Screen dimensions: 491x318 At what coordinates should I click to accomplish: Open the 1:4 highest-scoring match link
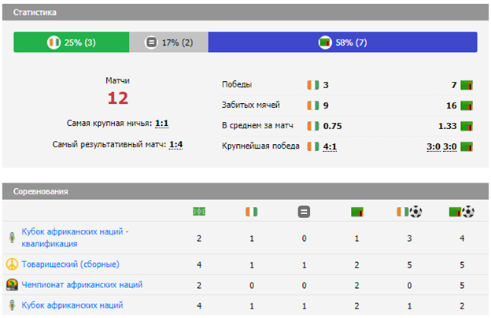click(175, 144)
